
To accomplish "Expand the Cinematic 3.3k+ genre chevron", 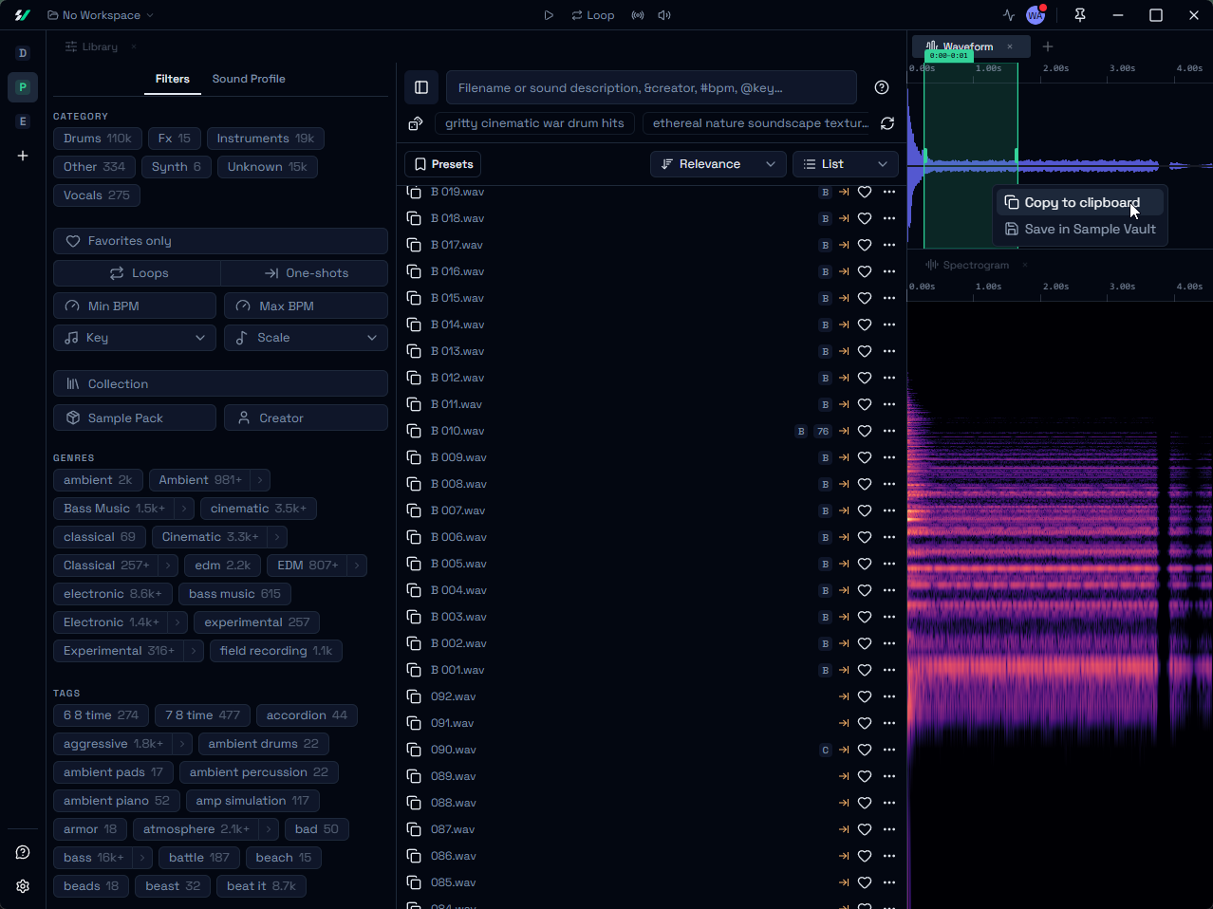I will pos(277,537).
